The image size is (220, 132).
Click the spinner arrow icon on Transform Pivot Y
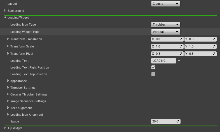point(214,54)
